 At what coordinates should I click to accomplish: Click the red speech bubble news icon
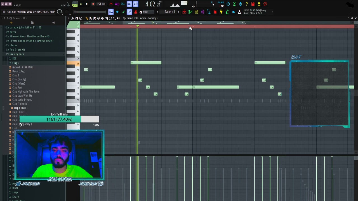(x=265, y=4)
